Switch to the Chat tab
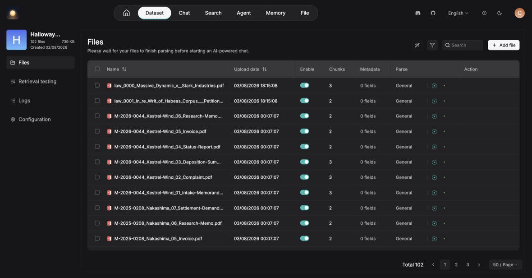The width and height of the screenshot is (532, 278). pyautogui.click(x=184, y=13)
